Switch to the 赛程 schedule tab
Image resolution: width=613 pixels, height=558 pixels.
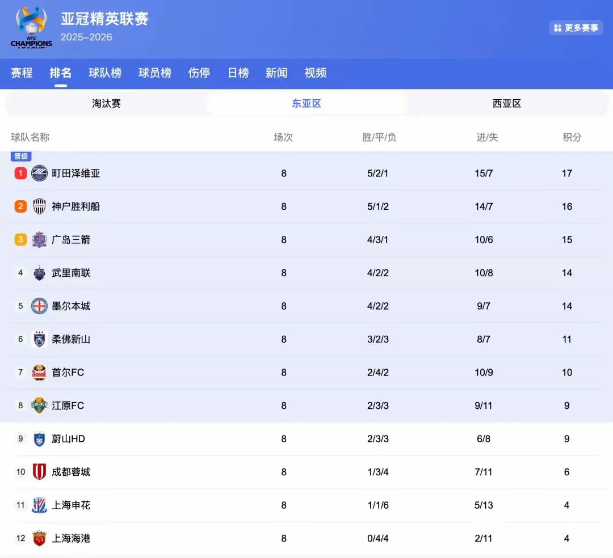point(22,73)
